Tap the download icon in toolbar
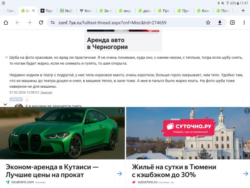 220,23
